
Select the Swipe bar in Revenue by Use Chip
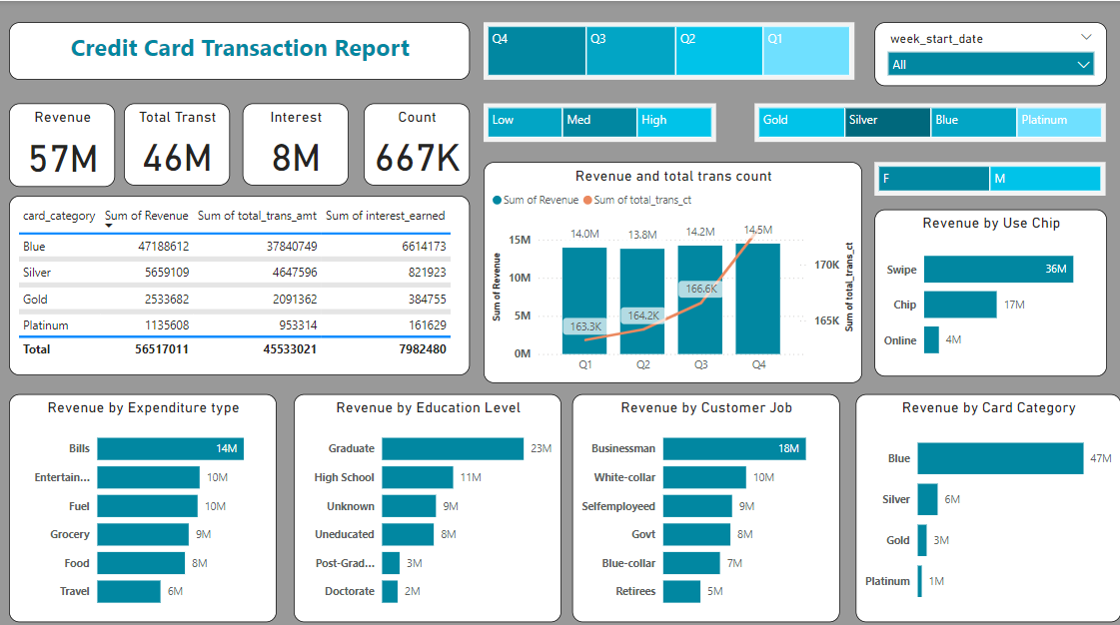click(997, 270)
